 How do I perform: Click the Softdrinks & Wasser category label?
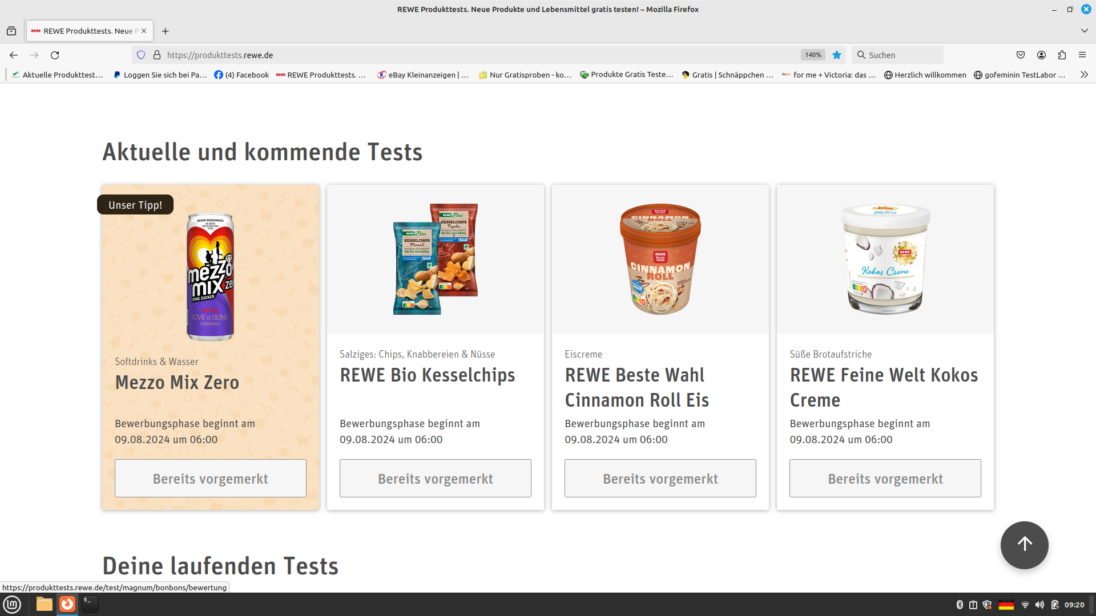tap(156, 362)
